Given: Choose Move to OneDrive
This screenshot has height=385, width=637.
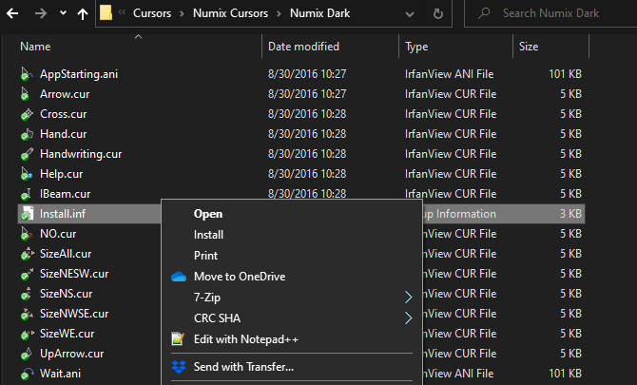Looking at the screenshot, I should [x=292, y=277].
